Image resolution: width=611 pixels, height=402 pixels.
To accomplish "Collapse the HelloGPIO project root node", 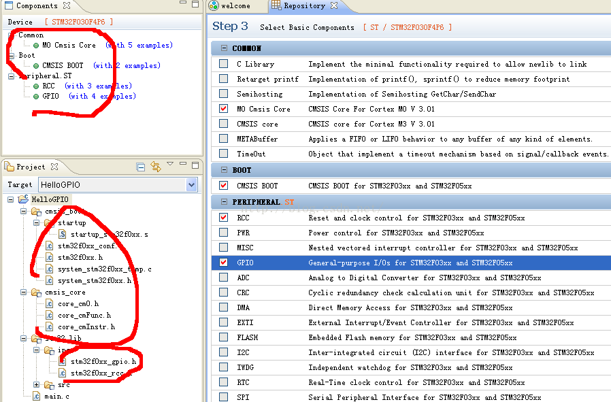I will tap(11, 199).
